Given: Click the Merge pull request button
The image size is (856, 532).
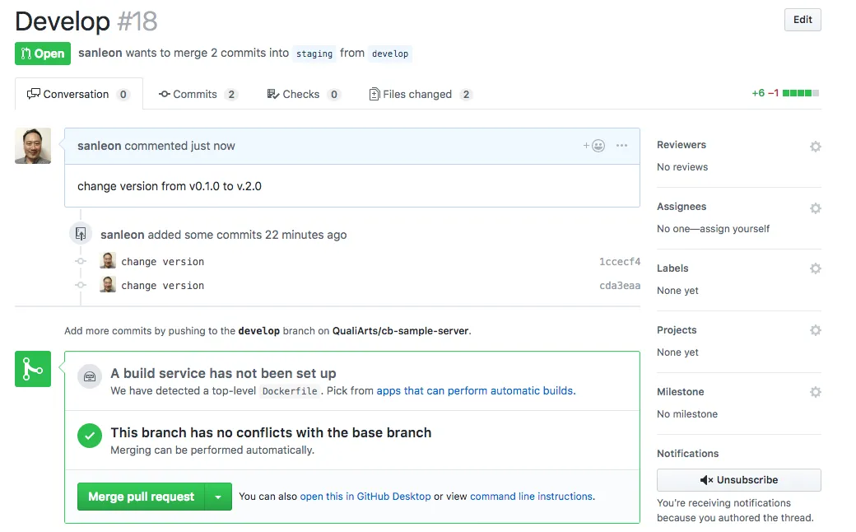Looking at the screenshot, I should pyautogui.click(x=141, y=497).
